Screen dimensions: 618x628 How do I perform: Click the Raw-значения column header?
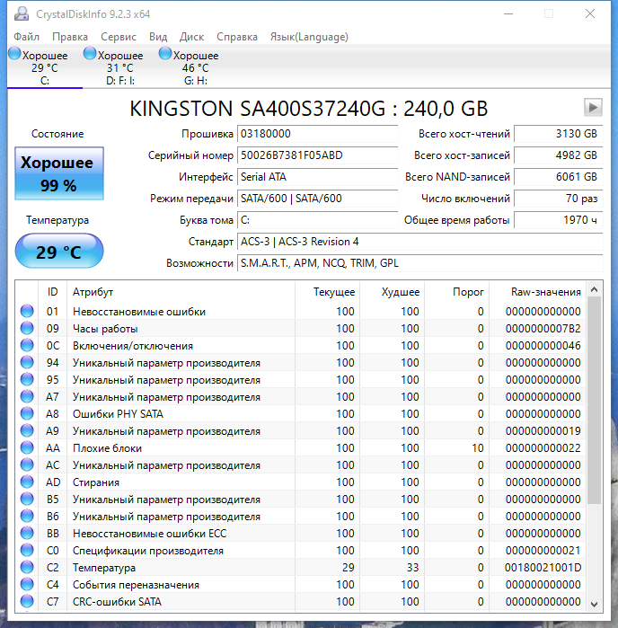coord(545,292)
